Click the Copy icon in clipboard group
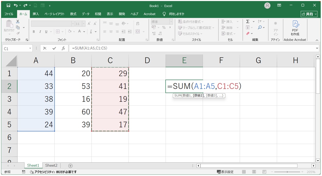The height and width of the screenshot is (176, 322). click(x=18, y=27)
